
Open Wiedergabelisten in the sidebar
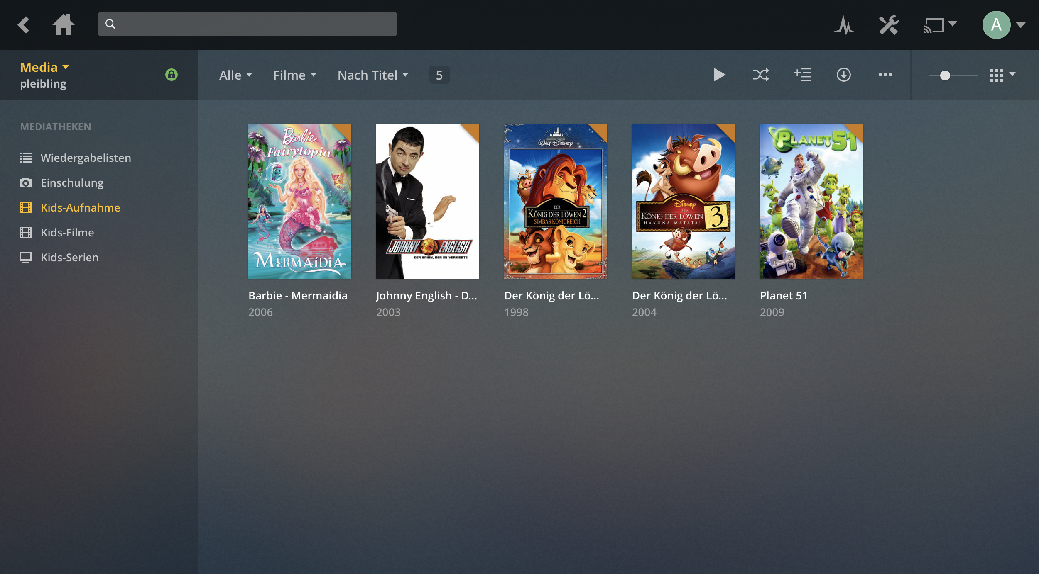[86, 158]
